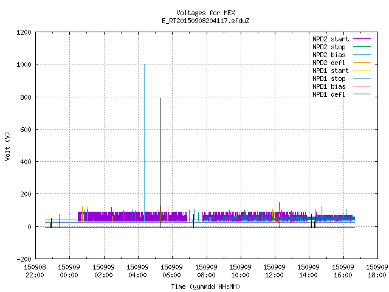389x292 pixels.
Task: Click the 'NPD1 defl' legend label
Action: pyautogui.click(x=329, y=95)
